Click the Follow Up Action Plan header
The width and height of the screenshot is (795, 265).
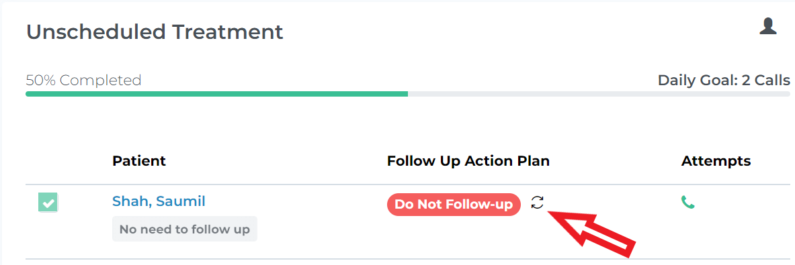[x=468, y=161]
